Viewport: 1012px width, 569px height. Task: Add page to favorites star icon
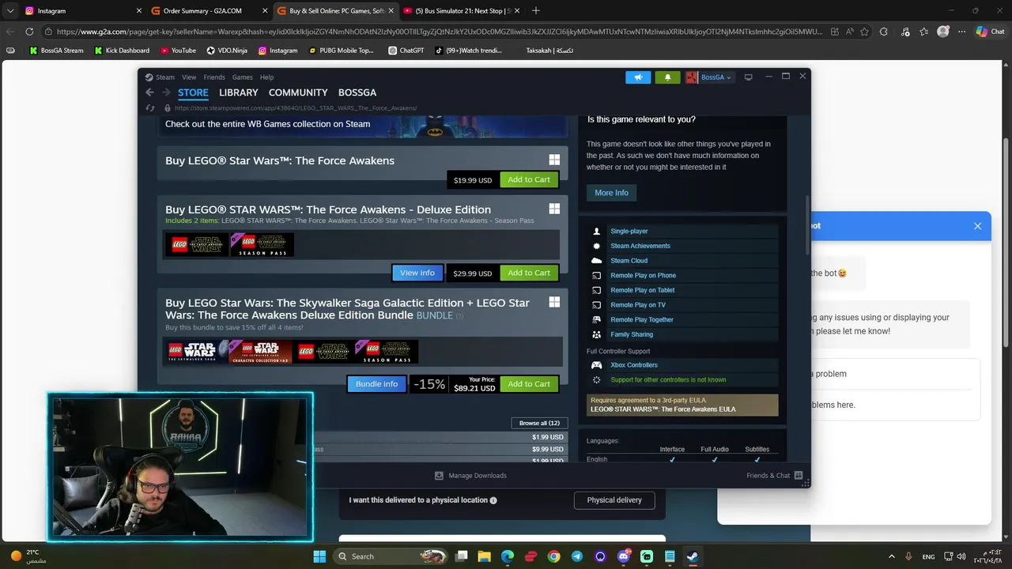tap(864, 32)
